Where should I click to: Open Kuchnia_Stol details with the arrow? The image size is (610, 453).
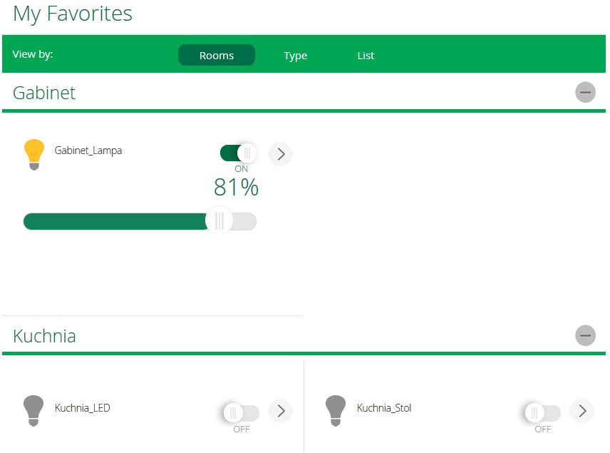point(582,411)
